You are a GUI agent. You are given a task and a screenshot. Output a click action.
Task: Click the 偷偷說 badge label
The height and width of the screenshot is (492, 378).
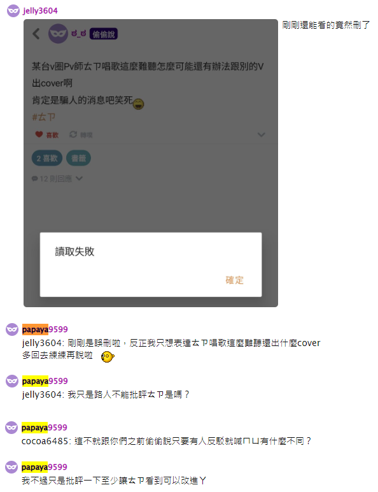[104, 34]
